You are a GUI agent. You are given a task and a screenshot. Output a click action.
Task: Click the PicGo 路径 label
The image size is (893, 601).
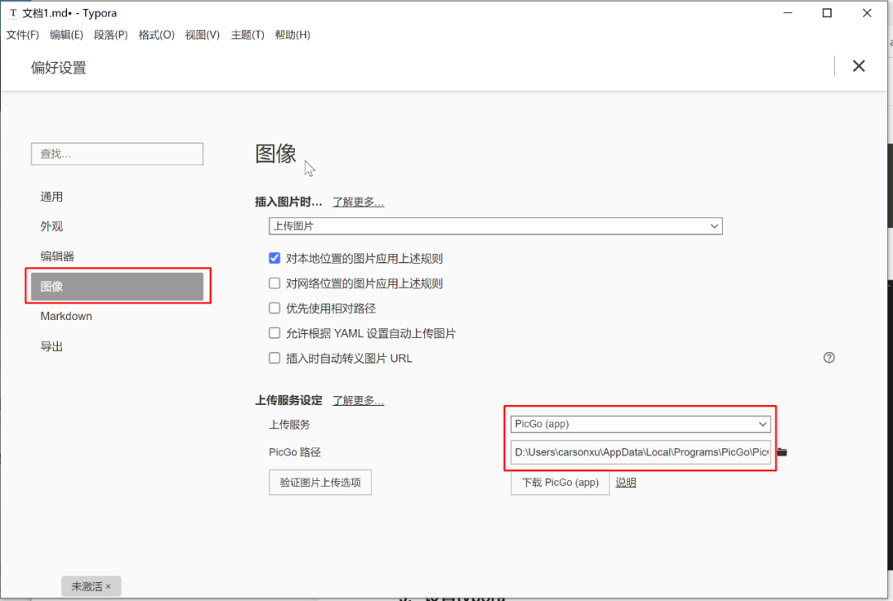(x=294, y=452)
